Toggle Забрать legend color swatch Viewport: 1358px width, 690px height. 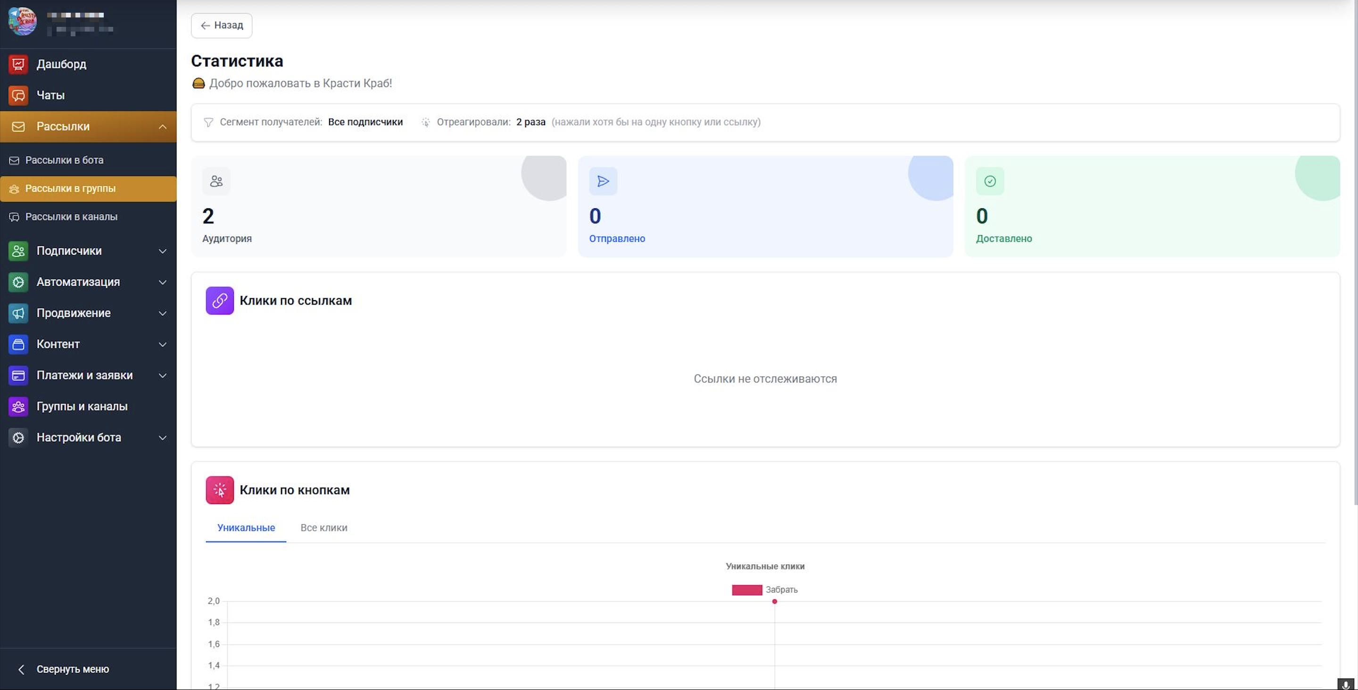746,590
